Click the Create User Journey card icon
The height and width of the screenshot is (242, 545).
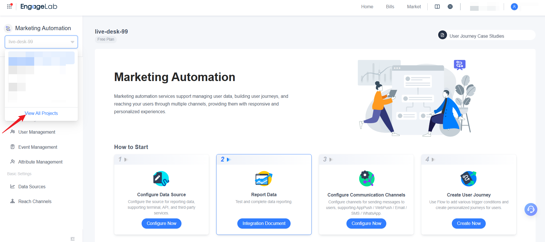[x=469, y=179]
